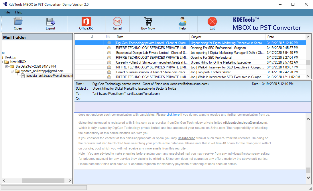Click the KdeTools app icon in title bar

coord(5,4)
